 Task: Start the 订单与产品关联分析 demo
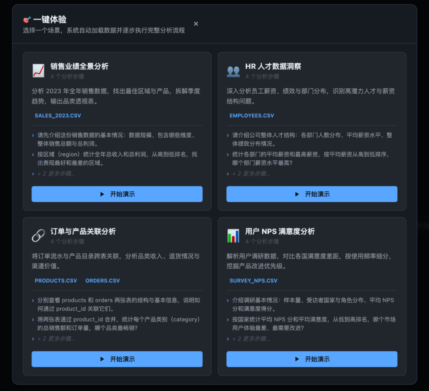tap(117, 359)
